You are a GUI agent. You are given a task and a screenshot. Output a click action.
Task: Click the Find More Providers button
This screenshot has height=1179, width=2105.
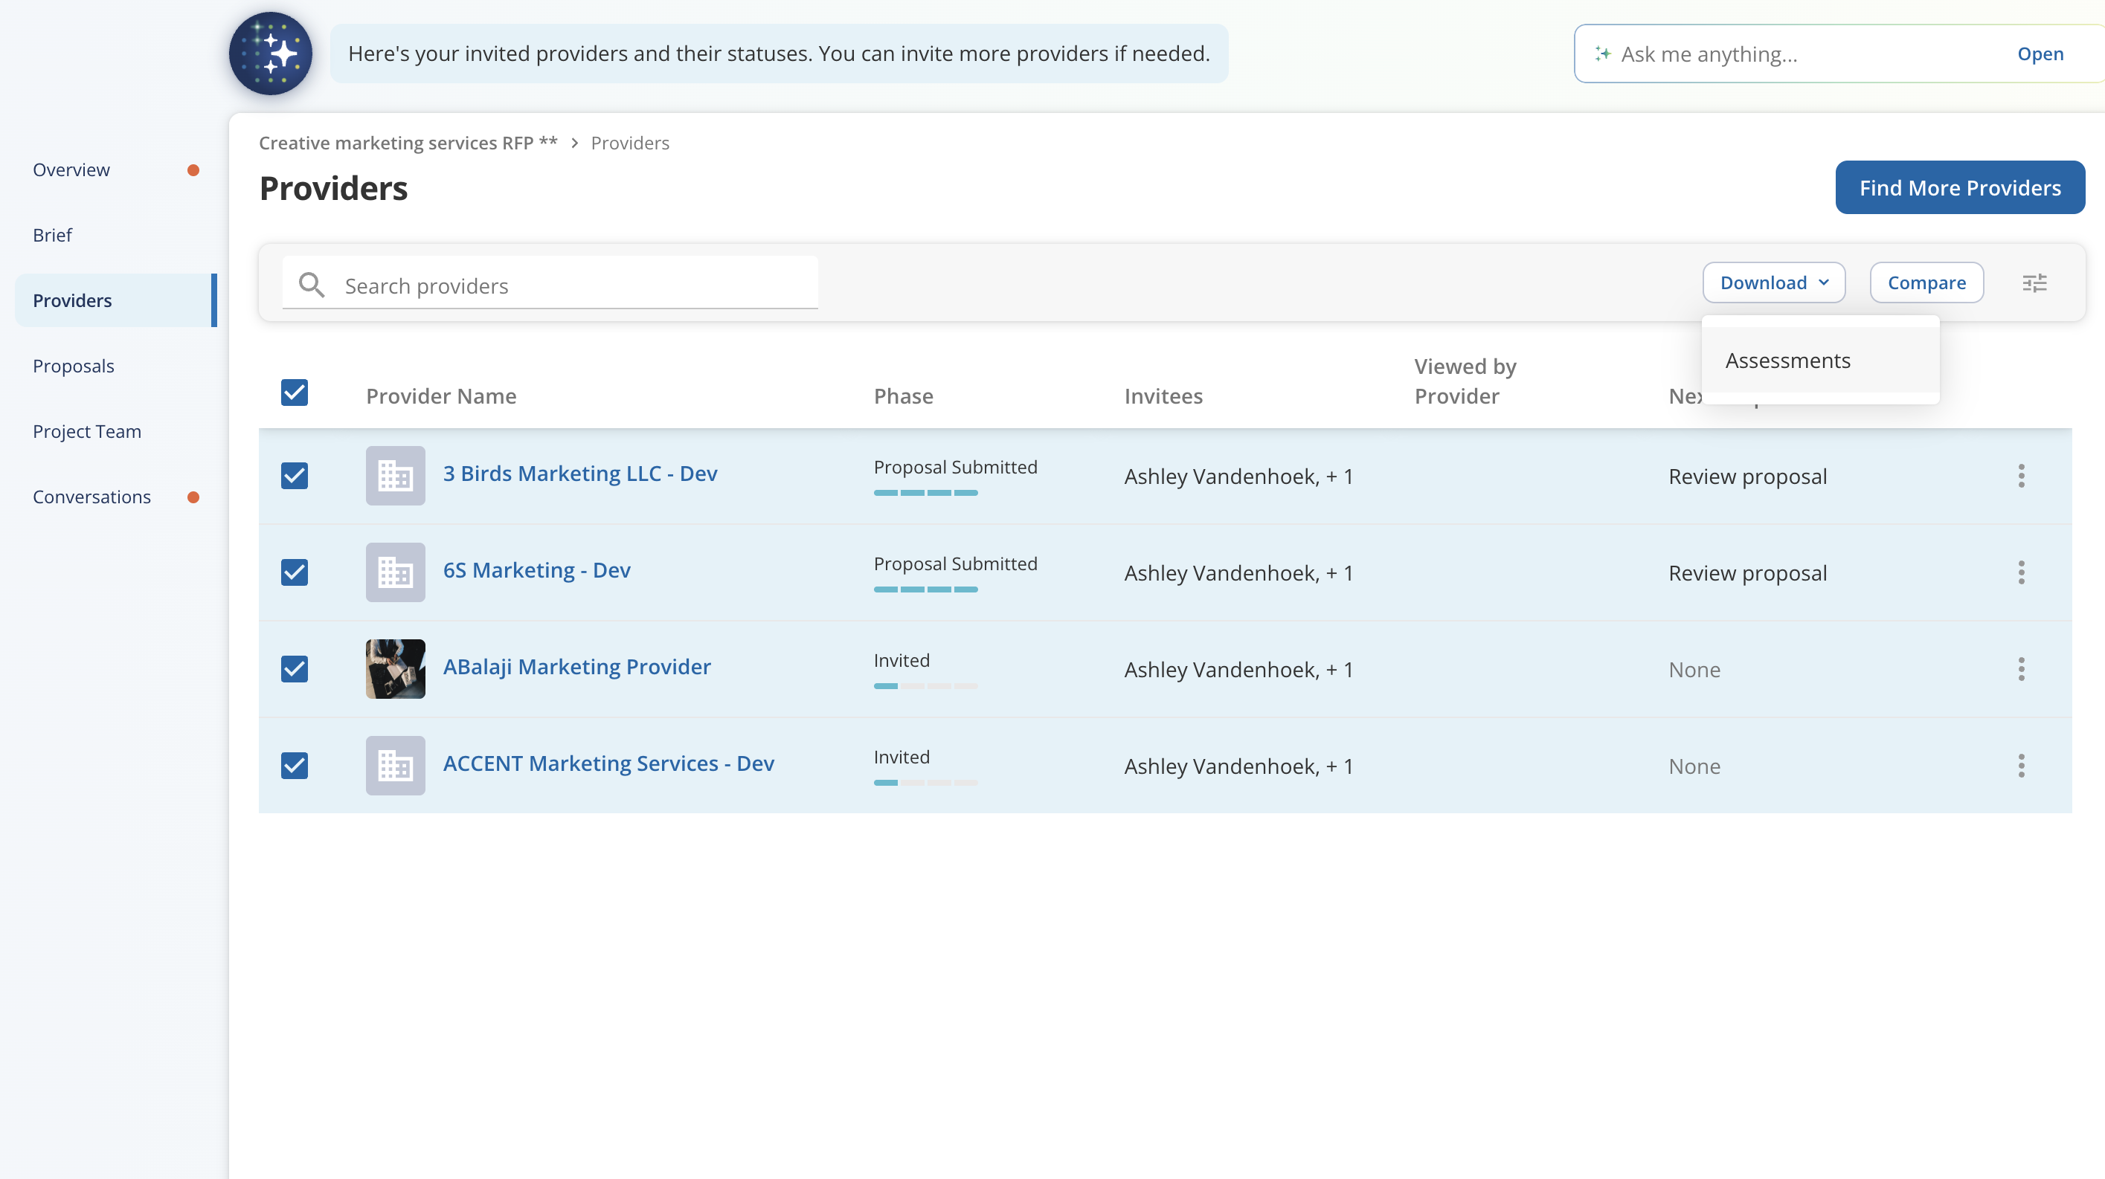(x=1958, y=188)
